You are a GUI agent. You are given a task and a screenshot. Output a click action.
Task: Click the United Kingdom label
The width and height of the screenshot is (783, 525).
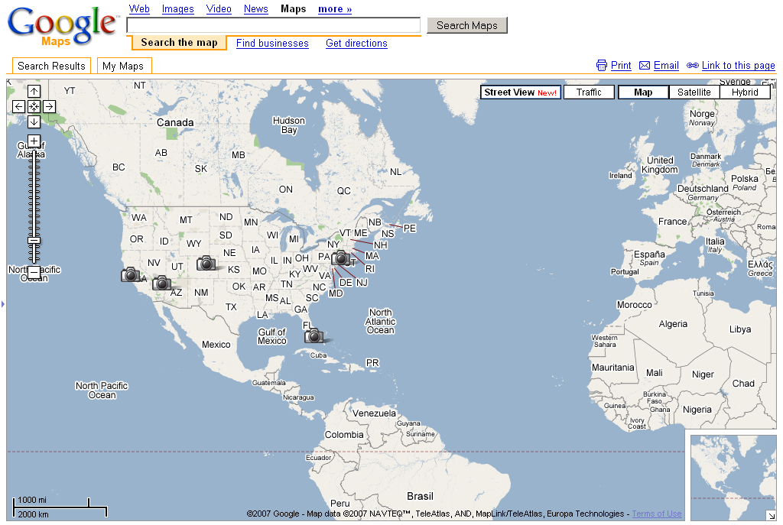coord(660,165)
